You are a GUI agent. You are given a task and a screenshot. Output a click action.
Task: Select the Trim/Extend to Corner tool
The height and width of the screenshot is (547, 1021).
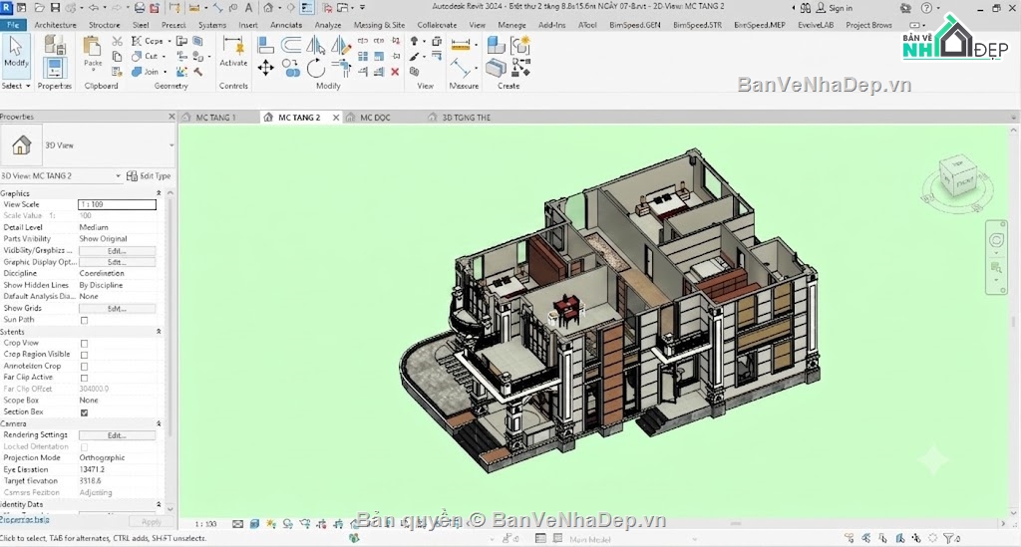click(341, 67)
